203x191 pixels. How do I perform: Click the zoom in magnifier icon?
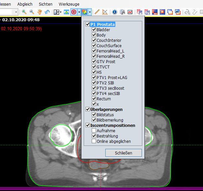[24, 12]
